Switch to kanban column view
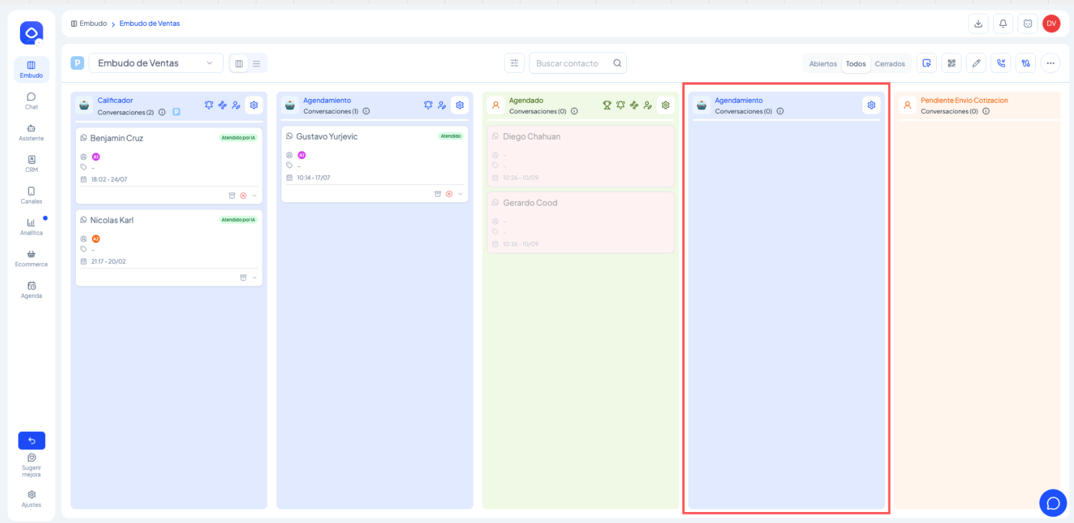Screen dimensions: 1074x523 coord(239,63)
